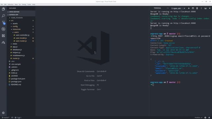Click the upper terminal pane showing "MongoDB is Ready!"
212x119 pixels.
click(x=181, y=20)
